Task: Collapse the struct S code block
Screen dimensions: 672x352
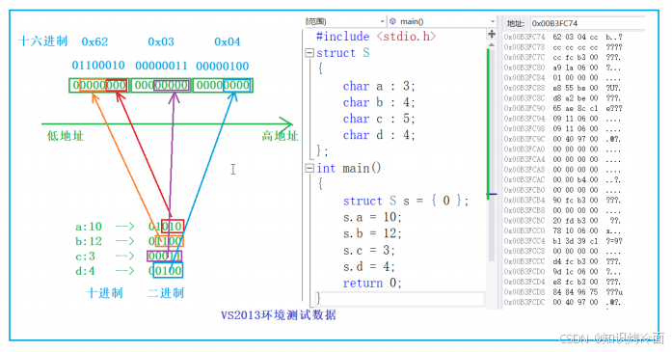Action: pyautogui.click(x=309, y=53)
